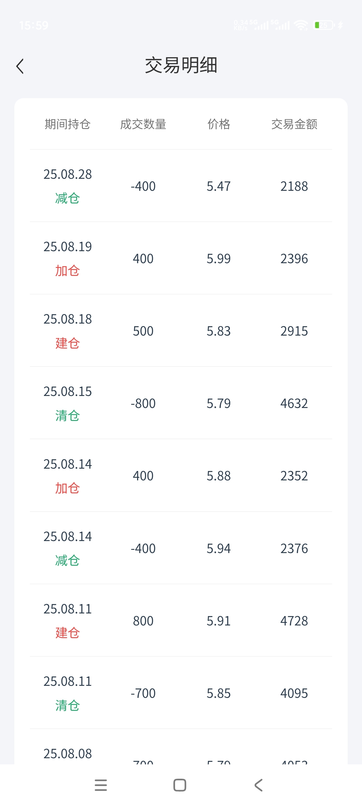Open the 25.08.28 减仓 transaction row
This screenshot has height=806, width=362.
181,186
